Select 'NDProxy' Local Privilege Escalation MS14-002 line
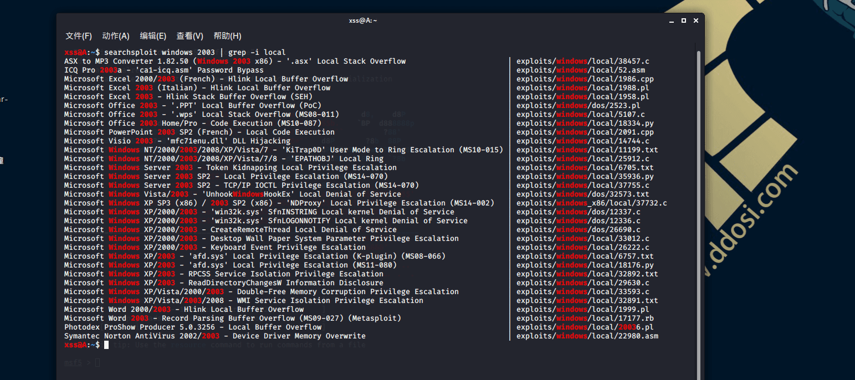 (x=279, y=203)
